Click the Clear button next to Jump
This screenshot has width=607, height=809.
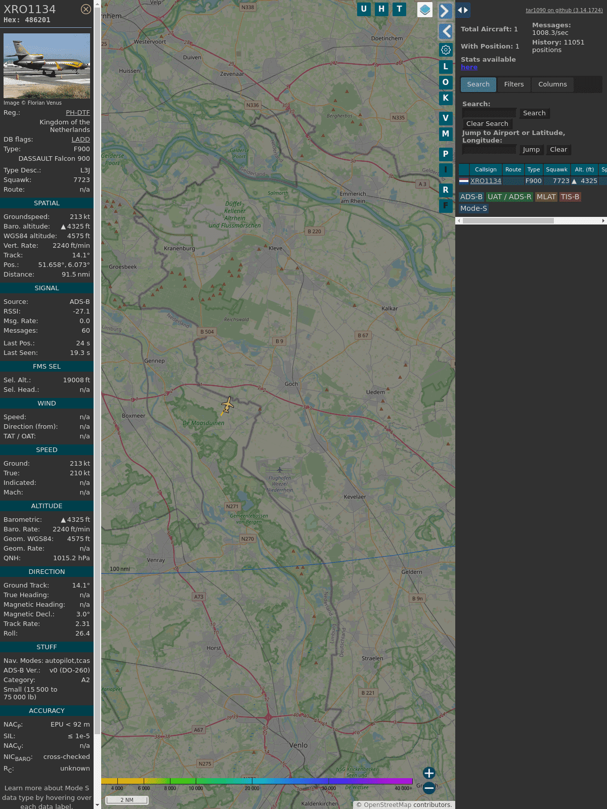(x=558, y=150)
